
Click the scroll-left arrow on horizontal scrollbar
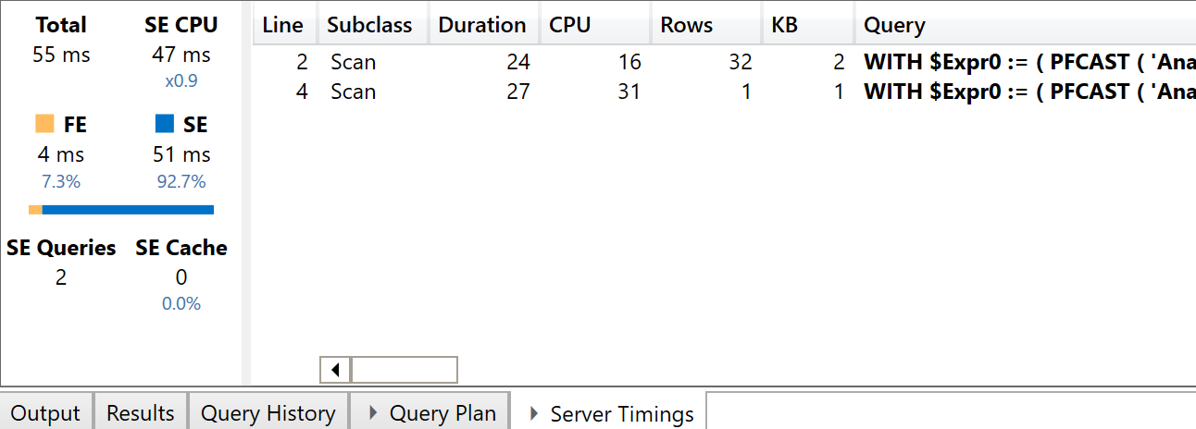[x=335, y=370]
